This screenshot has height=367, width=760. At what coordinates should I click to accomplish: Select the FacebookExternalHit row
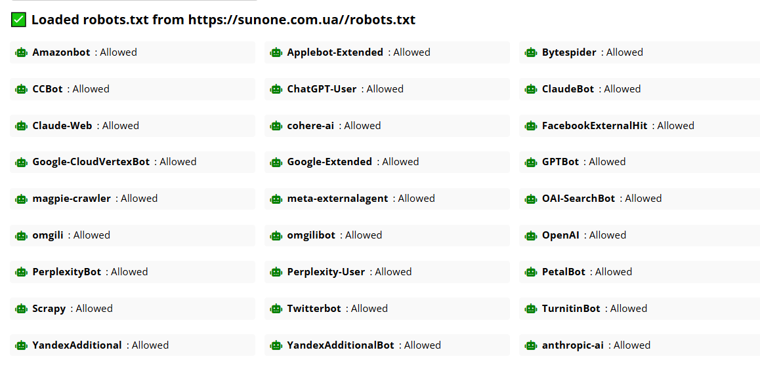pos(639,126)
